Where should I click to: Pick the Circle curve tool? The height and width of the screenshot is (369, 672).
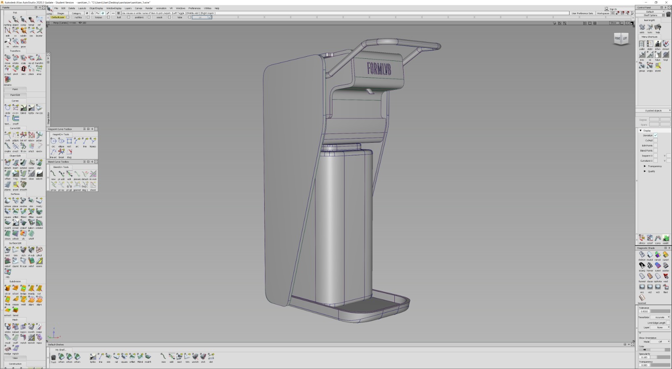[x=8, y=108]
